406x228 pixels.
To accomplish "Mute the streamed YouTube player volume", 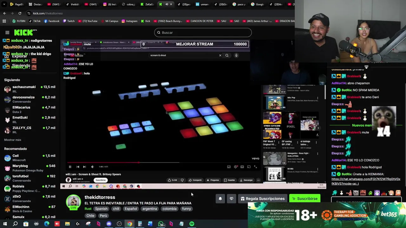I will tap(92, 167).
